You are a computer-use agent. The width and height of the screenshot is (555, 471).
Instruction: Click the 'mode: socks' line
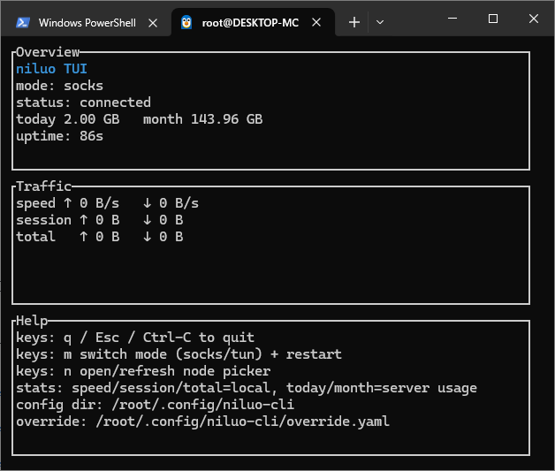coord(59,86)
